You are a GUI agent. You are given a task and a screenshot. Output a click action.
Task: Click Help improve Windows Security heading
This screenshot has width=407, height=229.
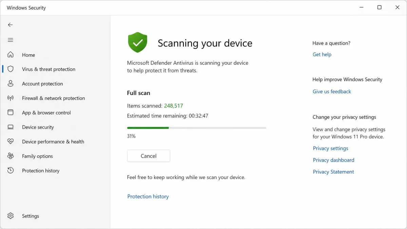[347, 80]
